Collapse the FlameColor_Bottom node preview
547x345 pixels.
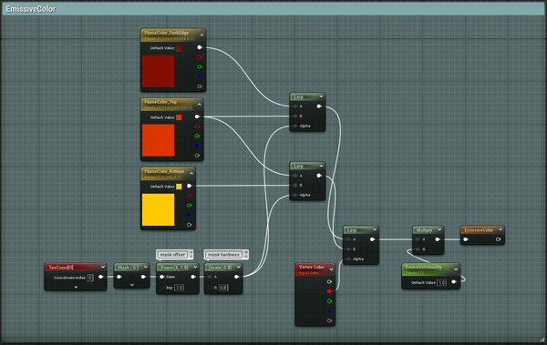tap(191, 173)
